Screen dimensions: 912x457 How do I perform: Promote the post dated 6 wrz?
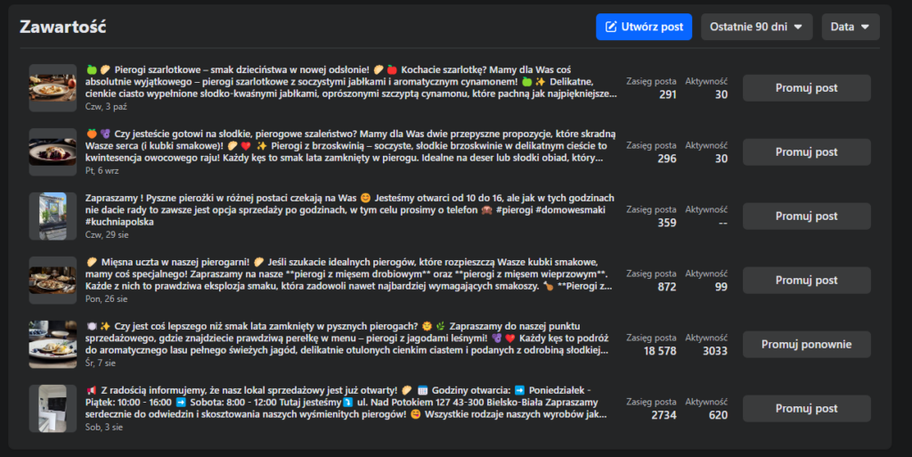806,152
